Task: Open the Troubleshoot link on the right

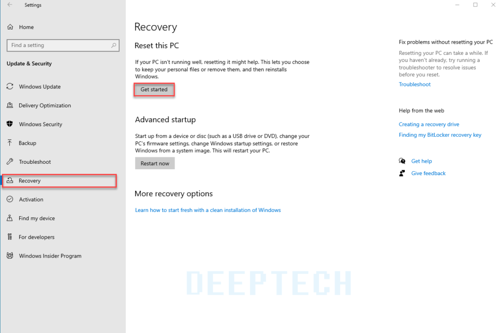Action: [x=415, y=84]
